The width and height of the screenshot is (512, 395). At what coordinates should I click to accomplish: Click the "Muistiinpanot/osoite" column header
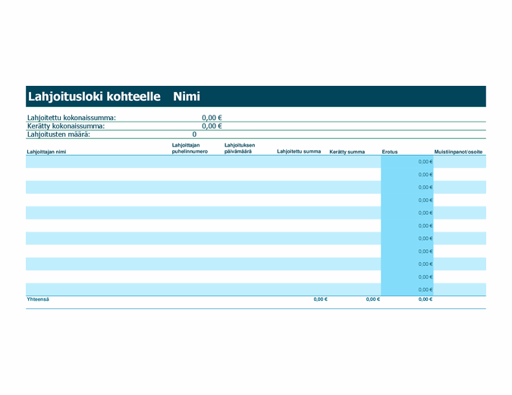tap(458, 152)
